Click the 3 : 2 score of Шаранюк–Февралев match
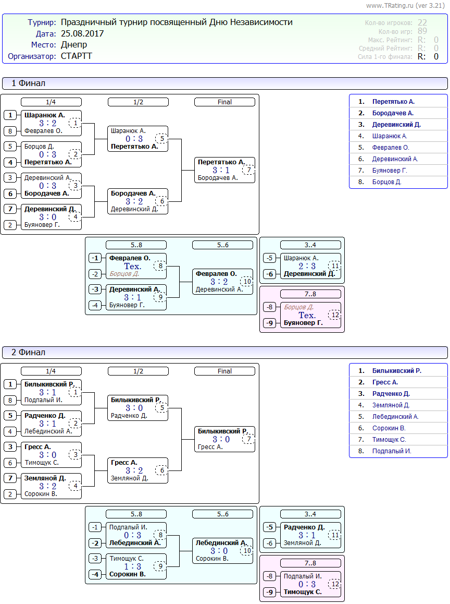Image resolution: width=450 pixels, height=604 pixels. [47, 123]
